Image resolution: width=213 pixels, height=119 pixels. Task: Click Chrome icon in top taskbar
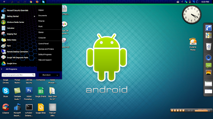[31, 2]
